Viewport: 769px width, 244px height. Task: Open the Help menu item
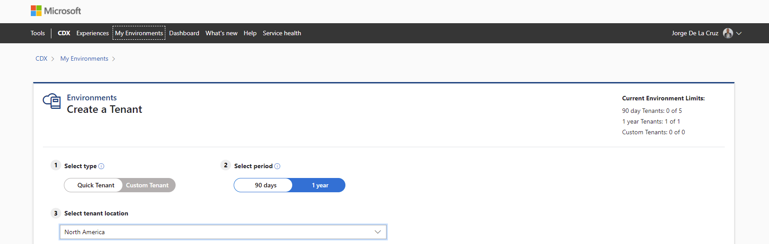250,33
